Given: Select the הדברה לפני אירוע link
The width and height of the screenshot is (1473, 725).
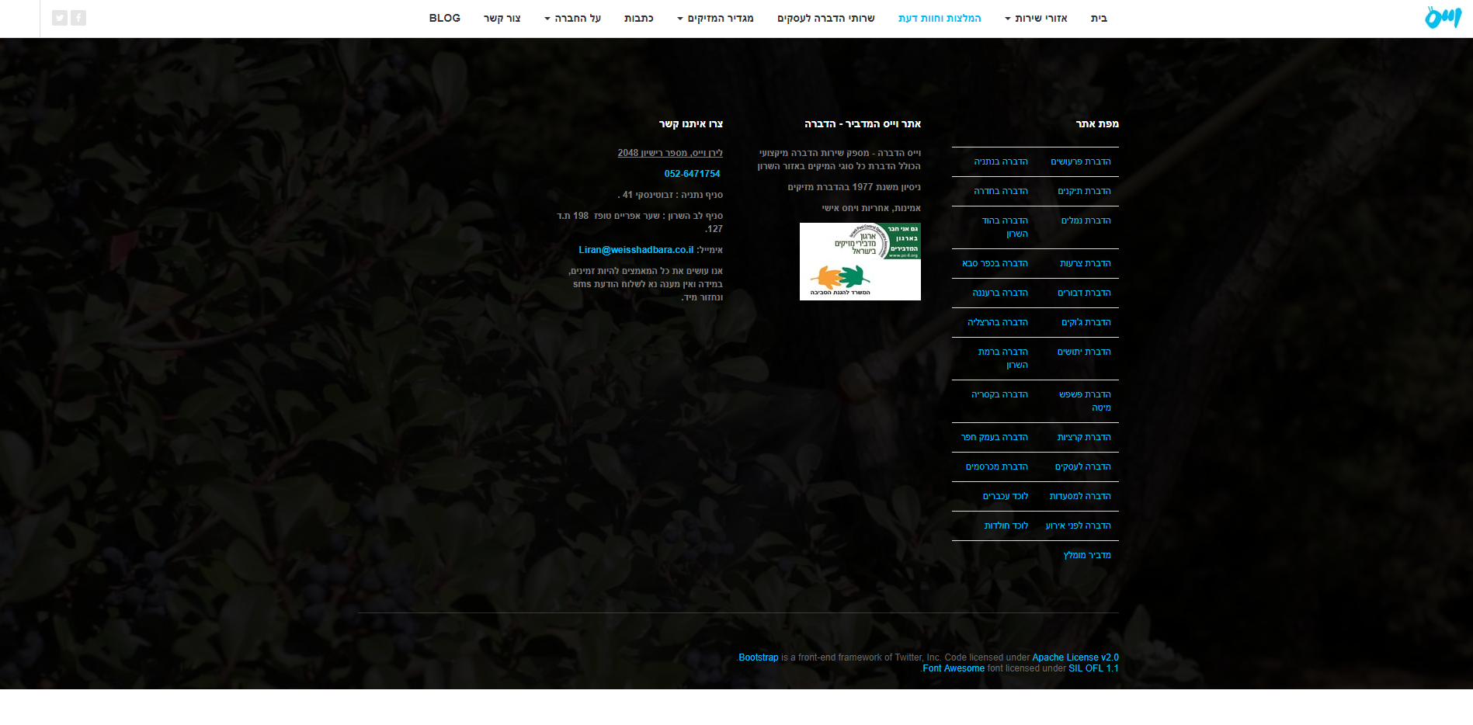Looking at the screenshot, I should click(x=1079, y=526).
